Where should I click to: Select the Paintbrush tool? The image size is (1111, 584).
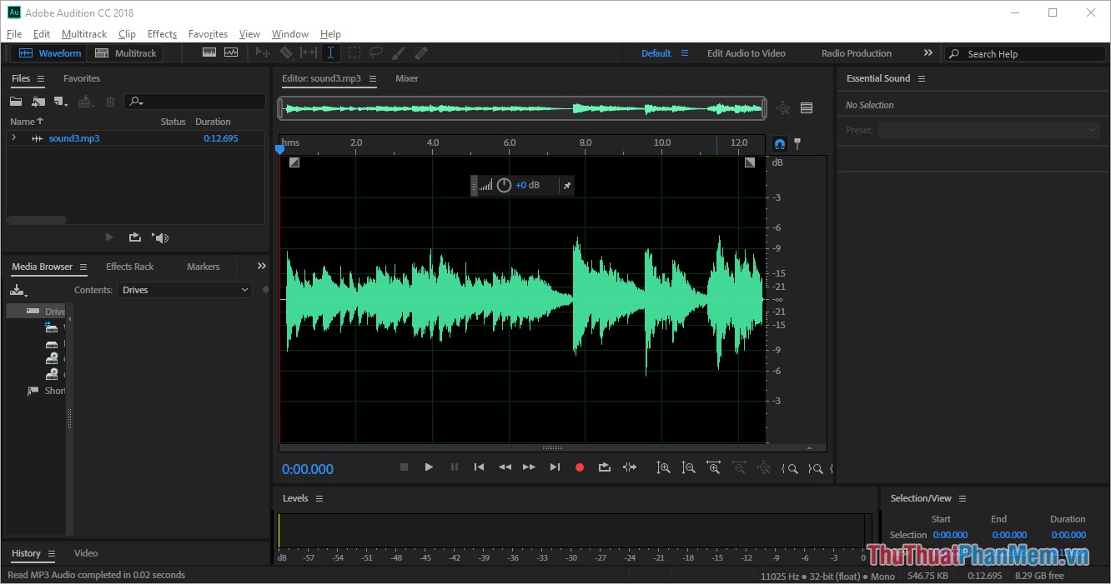point(398,52)
